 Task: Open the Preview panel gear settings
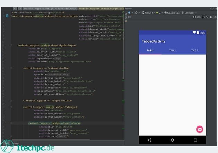(211, 9)
